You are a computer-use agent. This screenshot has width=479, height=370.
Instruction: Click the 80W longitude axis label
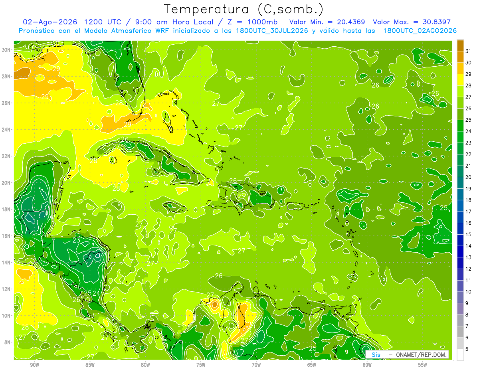click(145, 364)
